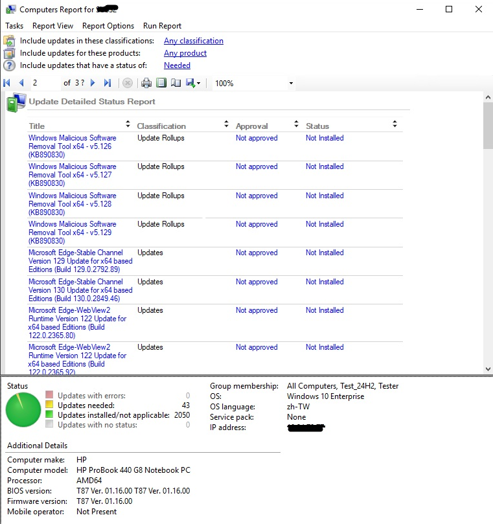This screenshot has width=493, height=524.
Task: Click the stop rendering icon
Action: point(128,83)
